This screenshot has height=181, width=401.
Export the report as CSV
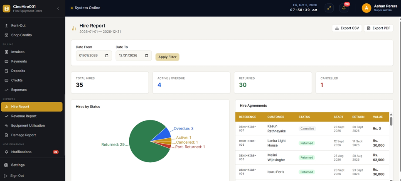[x=347, y=28]
